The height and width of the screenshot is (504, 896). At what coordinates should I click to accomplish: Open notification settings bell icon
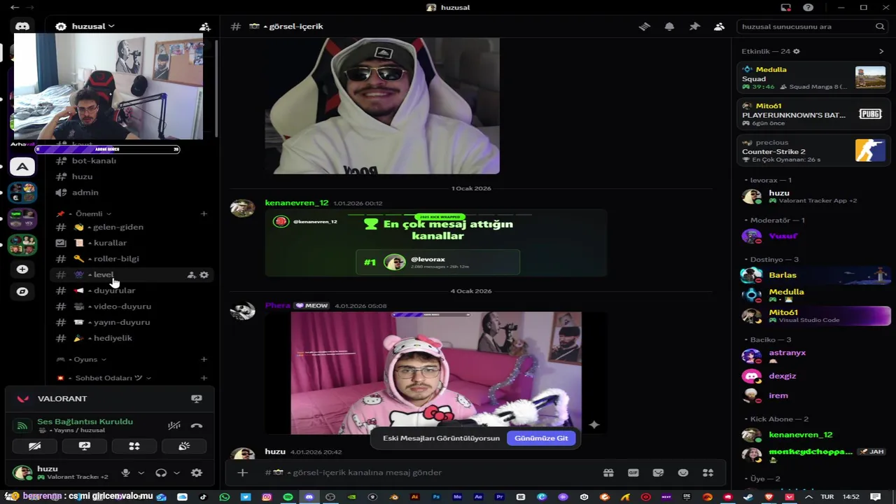pyautogui.click(x=669, y=27)
